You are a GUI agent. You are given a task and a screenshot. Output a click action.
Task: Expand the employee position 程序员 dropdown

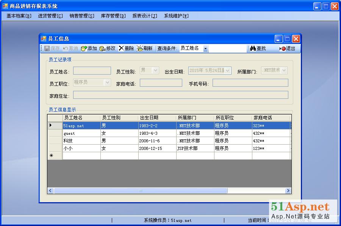click(x=107, y=83)
